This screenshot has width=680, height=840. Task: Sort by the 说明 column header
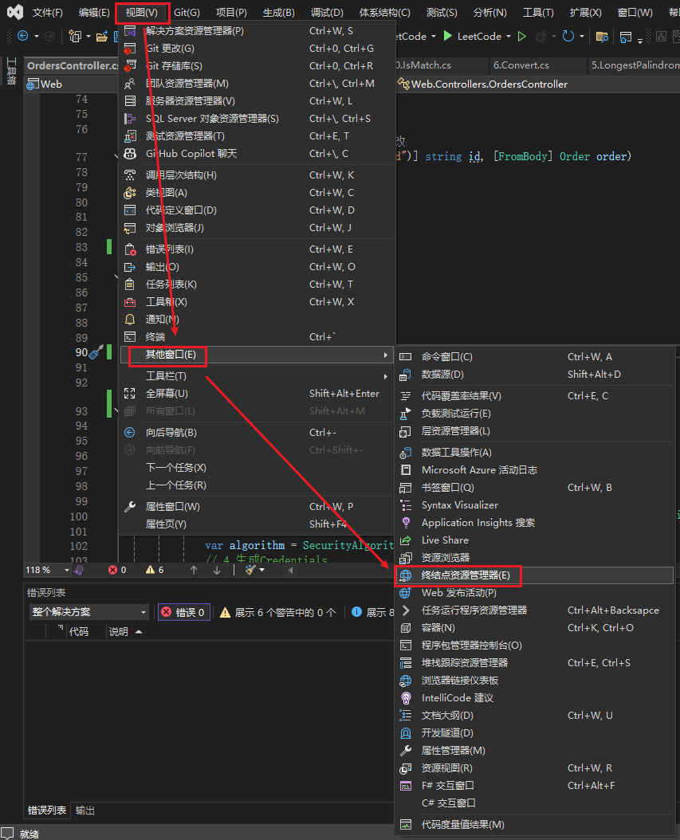(125, 632)
